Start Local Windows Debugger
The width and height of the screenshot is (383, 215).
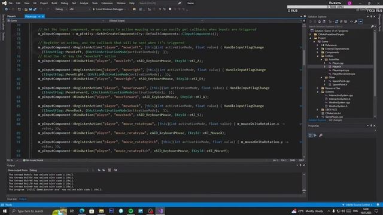(x=109, y=10)
